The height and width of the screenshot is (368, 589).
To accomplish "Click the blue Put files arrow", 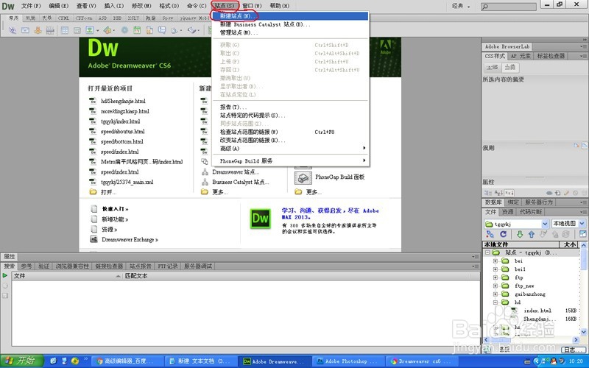I will tap(531, 234).
